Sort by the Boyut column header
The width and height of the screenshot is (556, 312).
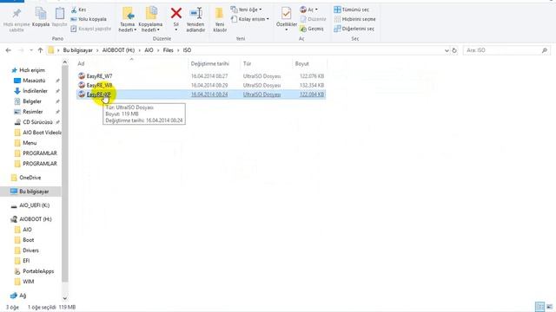click(x=309, y=63)
